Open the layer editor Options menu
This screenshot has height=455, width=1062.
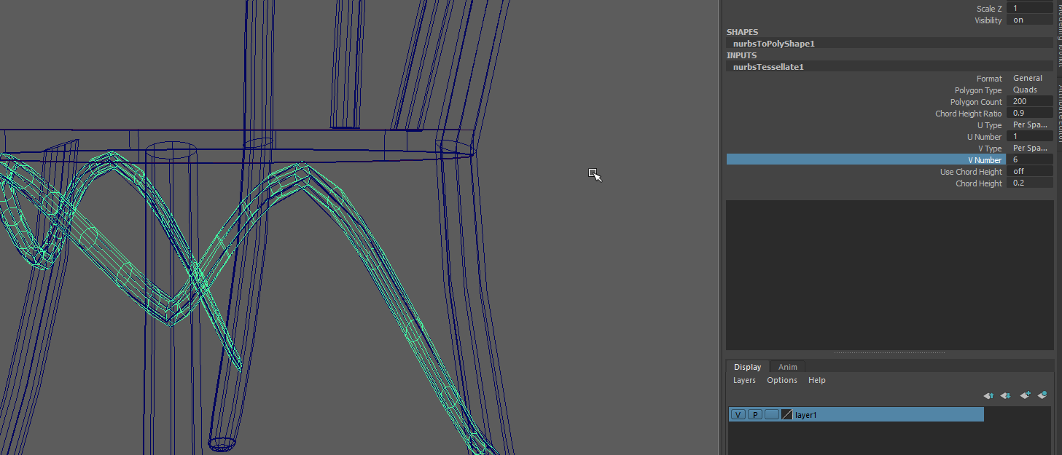[x=781, y=380]
